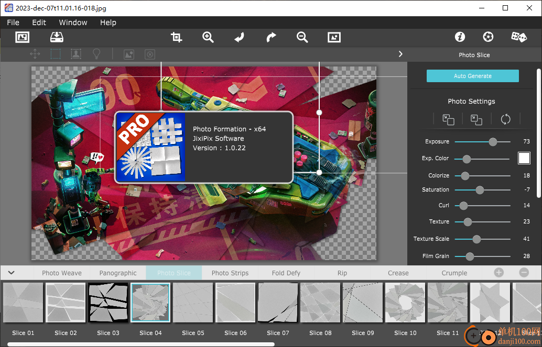The image size is (542, 347).
Task: Click the Colorize slider handle
Action: [465, 176]
